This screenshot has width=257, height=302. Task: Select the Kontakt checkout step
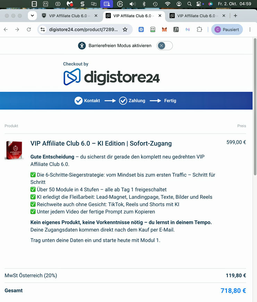pos(87,100)
